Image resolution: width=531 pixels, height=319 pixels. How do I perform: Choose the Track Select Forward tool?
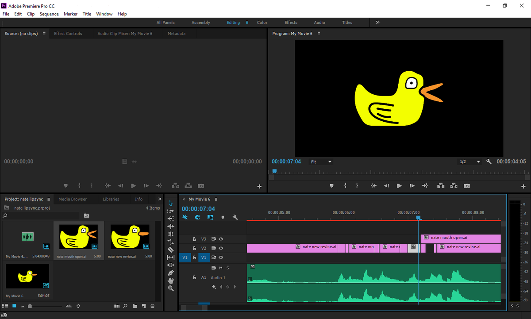click(171, 211)
